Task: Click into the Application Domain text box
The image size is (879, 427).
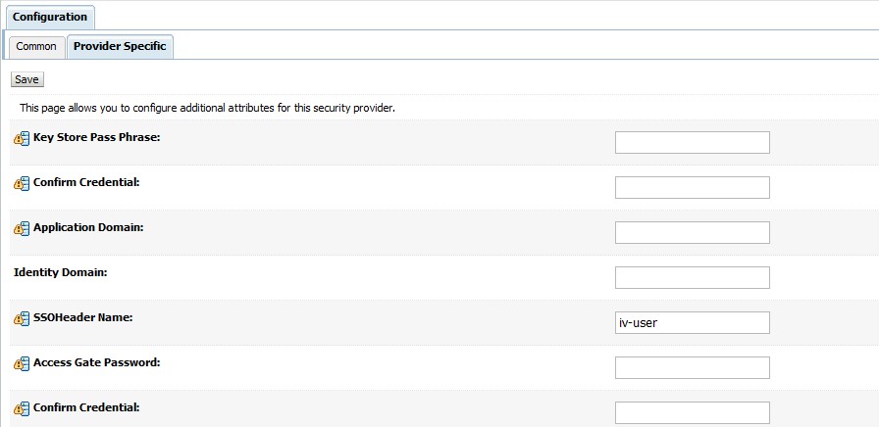Action: click(x=692, y=233)
